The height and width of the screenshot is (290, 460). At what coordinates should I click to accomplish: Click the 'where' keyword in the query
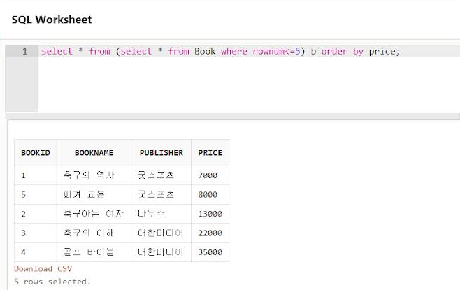(234, 51)
